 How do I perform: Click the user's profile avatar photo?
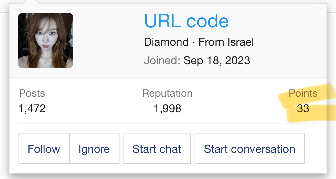click(46, 41)
